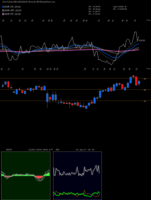151x200 pixels.
Task: Click the 23 price axis label
Action: (x=145, y=90)
